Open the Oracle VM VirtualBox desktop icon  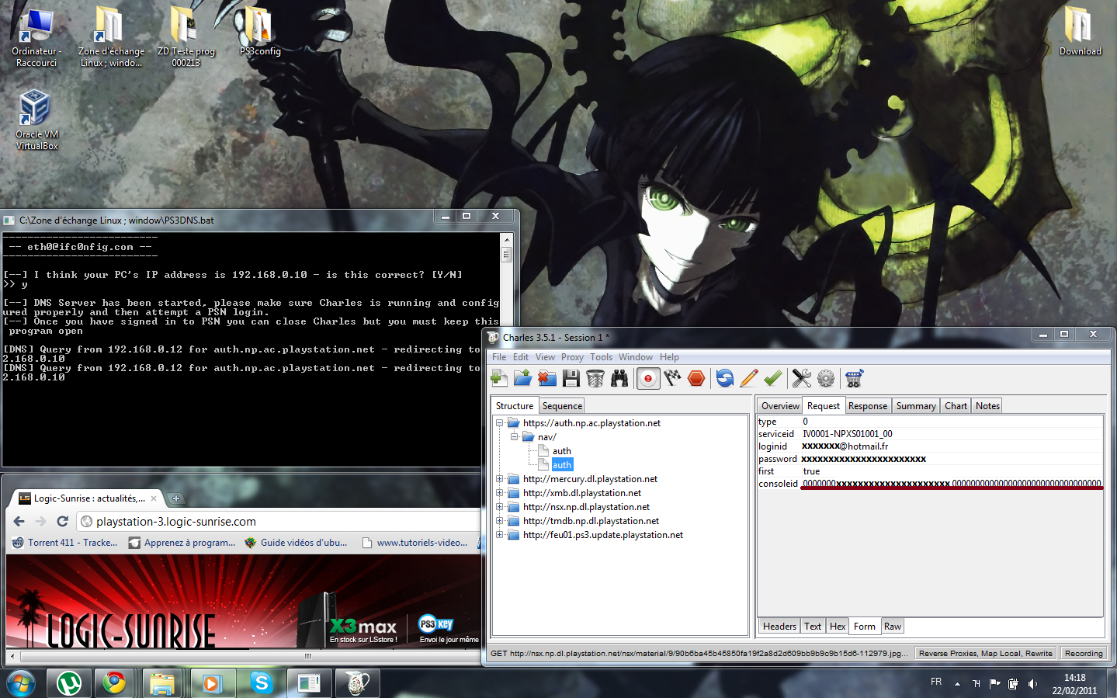(x=36, y=120)
